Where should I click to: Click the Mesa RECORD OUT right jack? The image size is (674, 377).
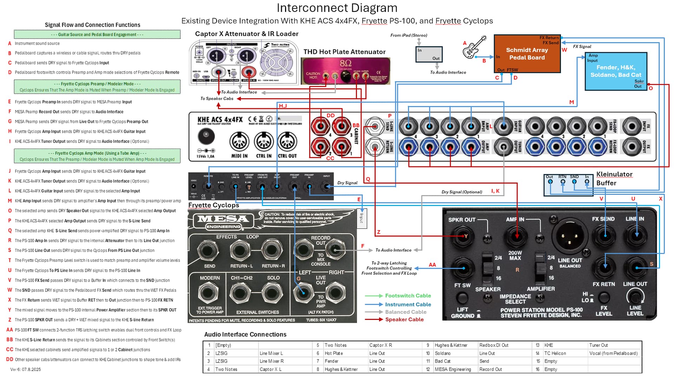335,250
